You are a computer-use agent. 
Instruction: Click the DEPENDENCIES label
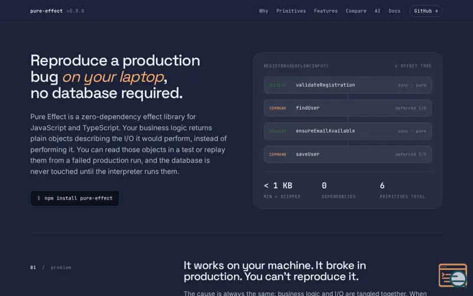[x=338, y=197]
